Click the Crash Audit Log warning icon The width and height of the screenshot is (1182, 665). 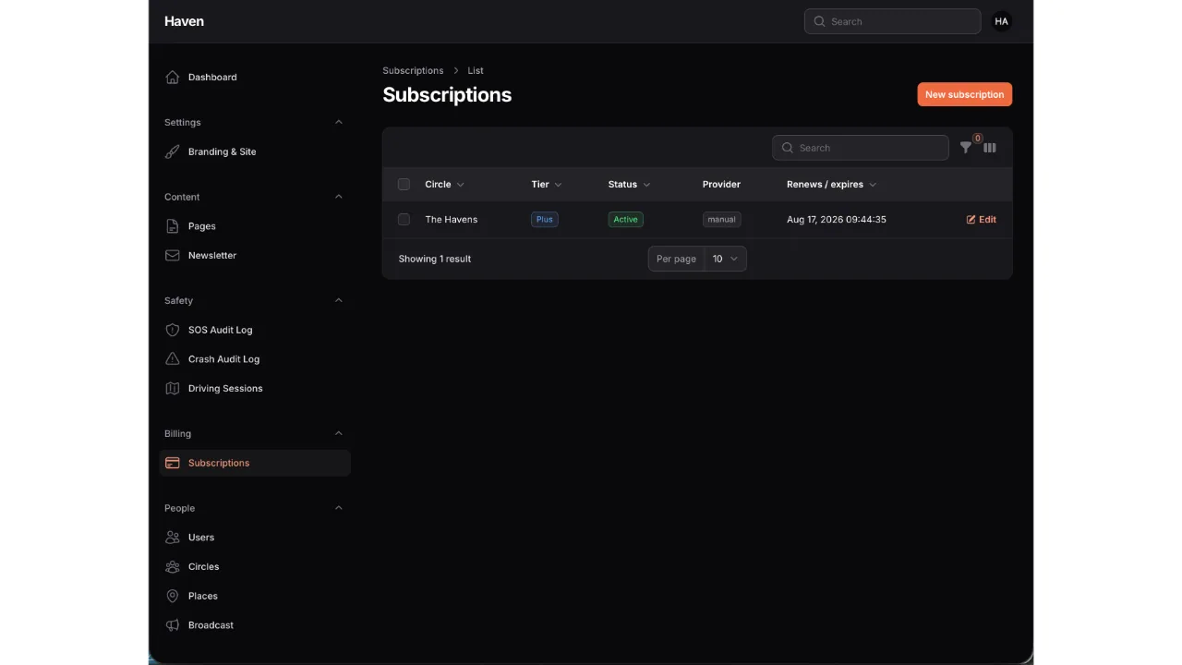172,359
